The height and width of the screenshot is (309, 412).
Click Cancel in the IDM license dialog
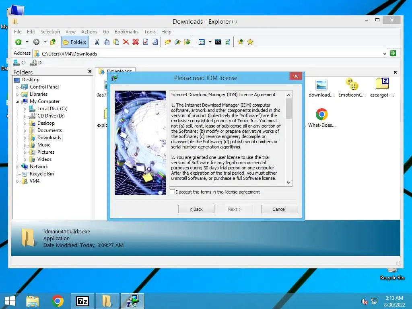coord(279,209)
